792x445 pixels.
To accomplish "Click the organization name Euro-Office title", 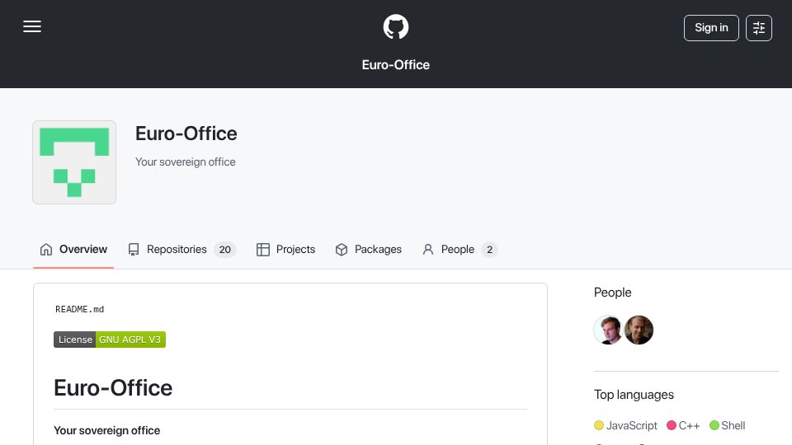I will pyautogui.click(x=186, y=133).
